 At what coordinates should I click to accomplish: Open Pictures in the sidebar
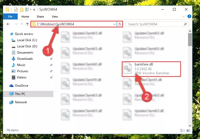click(23, 71)
